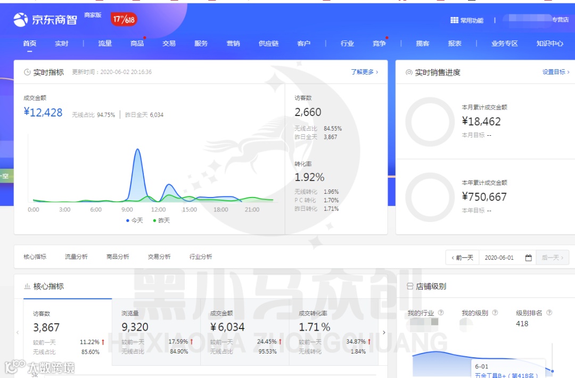Click the clock icon beside 实时指标
Image resolution: width=575 pixels, height=378 pixels.
point(27,72)
